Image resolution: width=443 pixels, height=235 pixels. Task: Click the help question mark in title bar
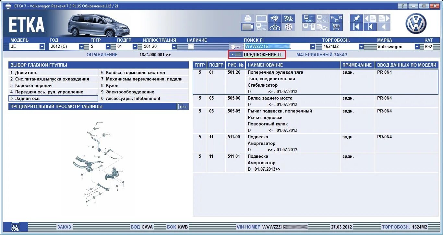(402, 6)
